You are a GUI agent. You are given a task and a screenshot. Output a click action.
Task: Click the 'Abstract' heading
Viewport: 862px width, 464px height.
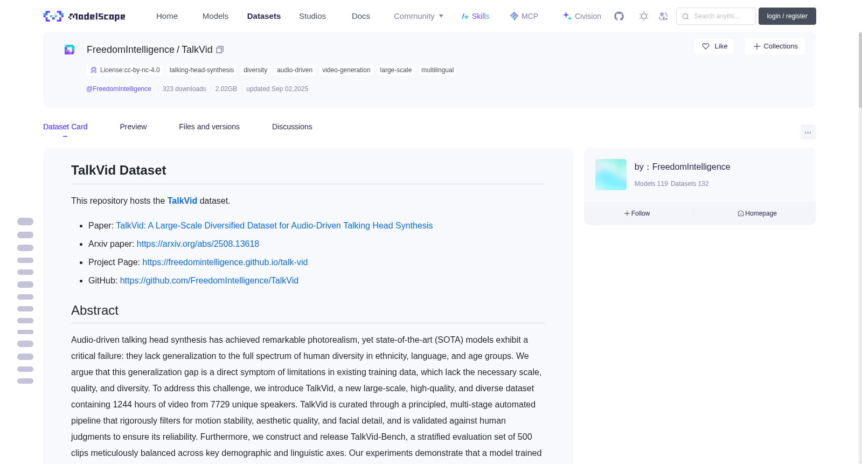click(95, 310)
